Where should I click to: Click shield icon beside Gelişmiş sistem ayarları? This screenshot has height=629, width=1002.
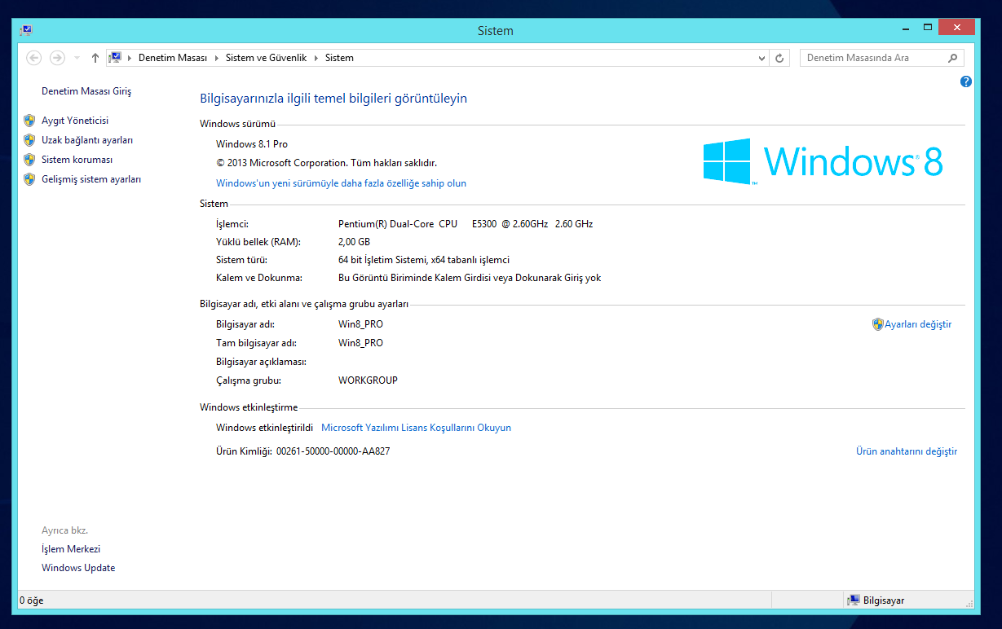(29, 179)
